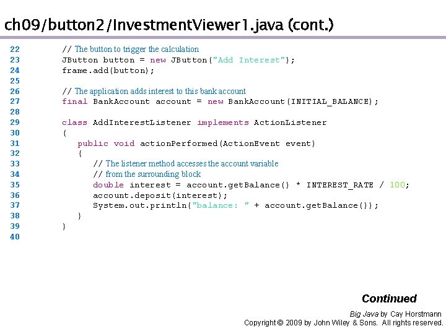Click the opening brace on line 32
446x334 pixels.
pyautogui.click(x=80, y=153)
